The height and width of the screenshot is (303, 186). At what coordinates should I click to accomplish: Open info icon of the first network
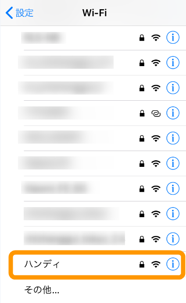173,37
